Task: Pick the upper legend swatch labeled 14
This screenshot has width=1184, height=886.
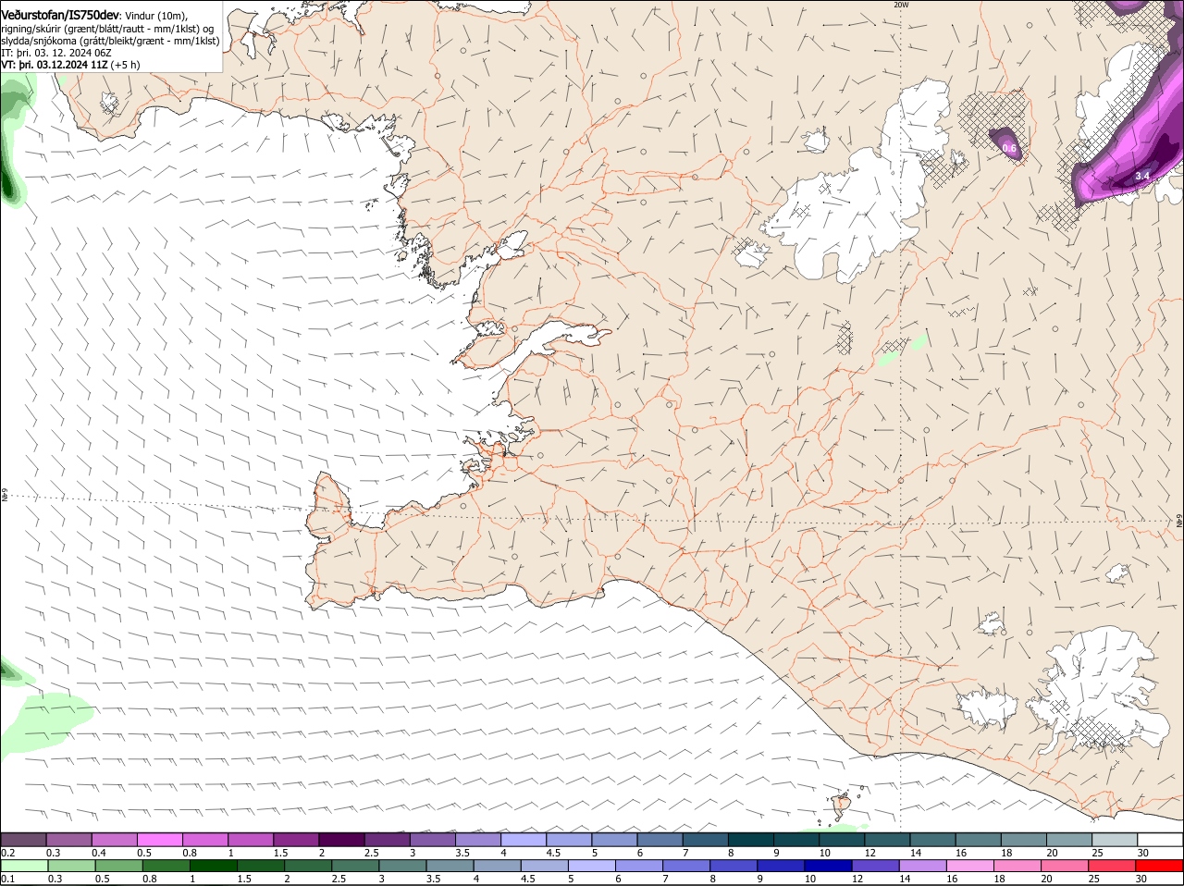Action: tap(932, 840)
